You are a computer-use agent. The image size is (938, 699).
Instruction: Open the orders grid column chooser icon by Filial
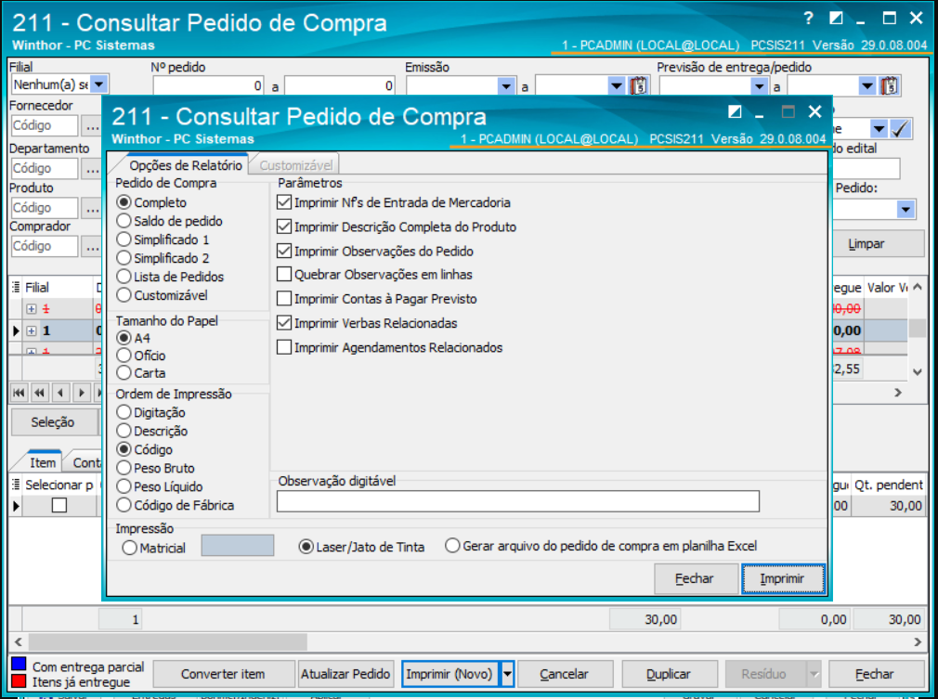(x=16, y=288)
